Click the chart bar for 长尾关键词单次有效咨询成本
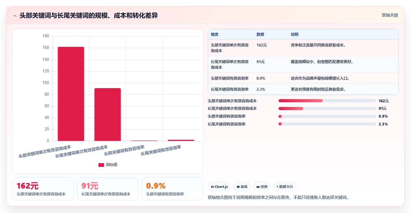The image size is (411, 213). point(108,114)
